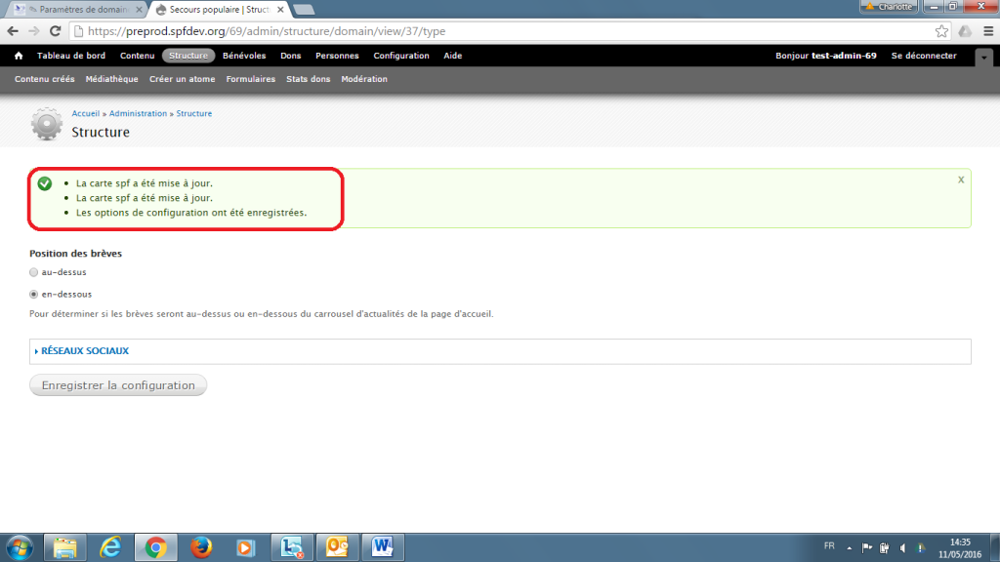Open Structure menu item
The image size is (1000, 562).
[188, 56]
